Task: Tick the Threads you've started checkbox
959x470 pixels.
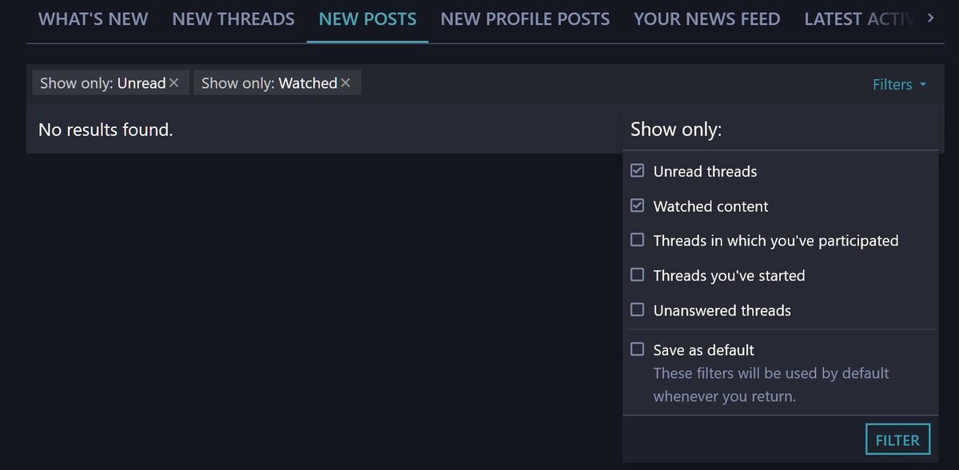Action: coord(637,275)
